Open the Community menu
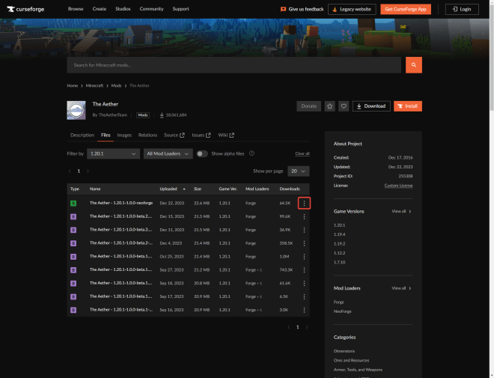 click(x=151, y=9)
